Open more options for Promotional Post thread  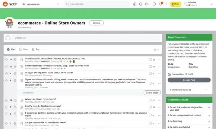[x=159, y=67]
